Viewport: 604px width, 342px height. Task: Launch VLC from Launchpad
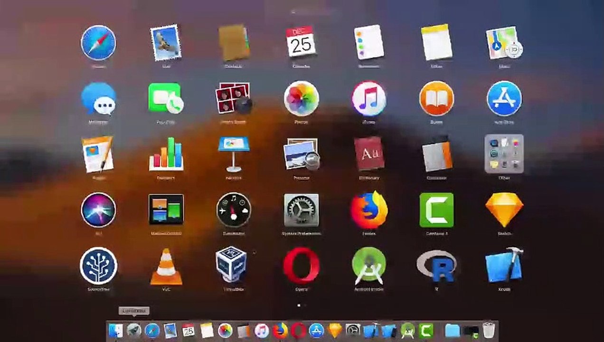pyautogui.click(x=166, y=266)
